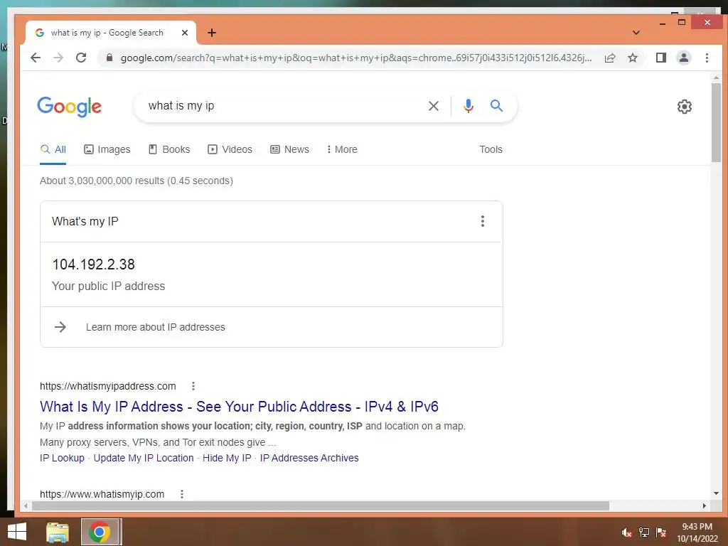Open the Chrome profile avatar
Image resolution: width=728 pixels, height=546 pixels.
click(683, 58)
